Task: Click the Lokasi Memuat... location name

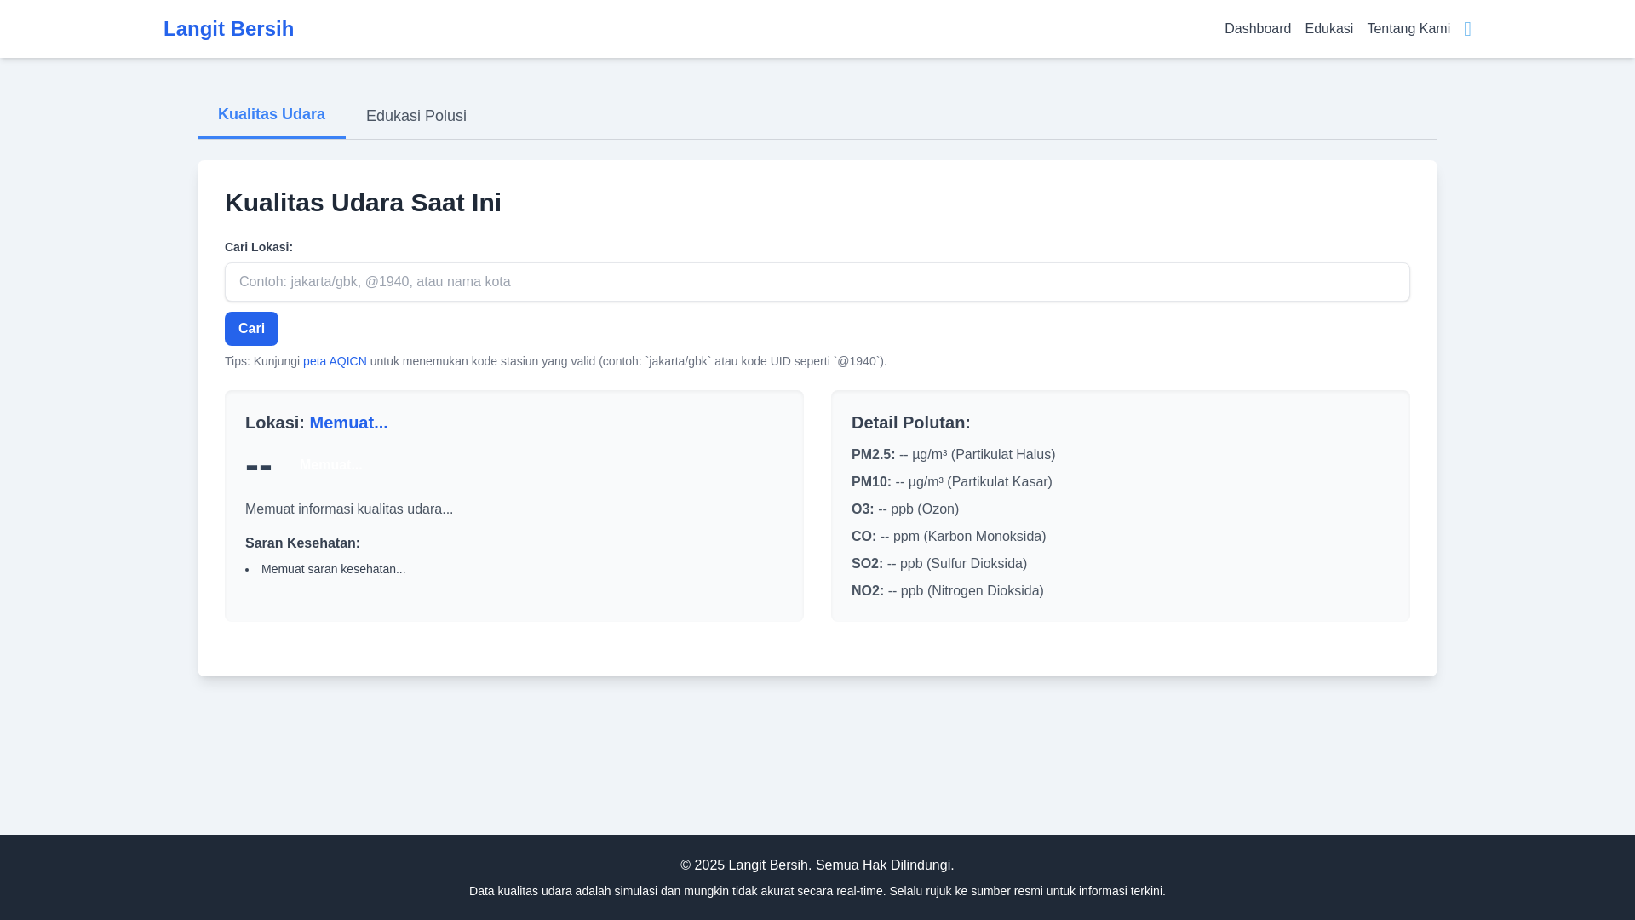Action: click(348, 423)
